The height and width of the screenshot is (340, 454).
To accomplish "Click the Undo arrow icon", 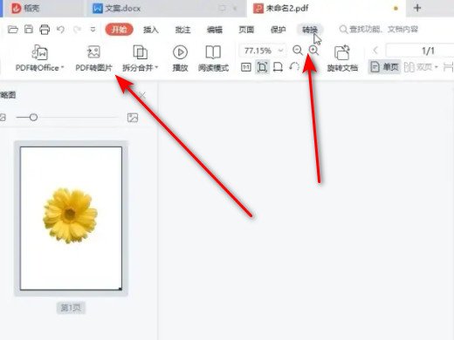I will (60, 30).
